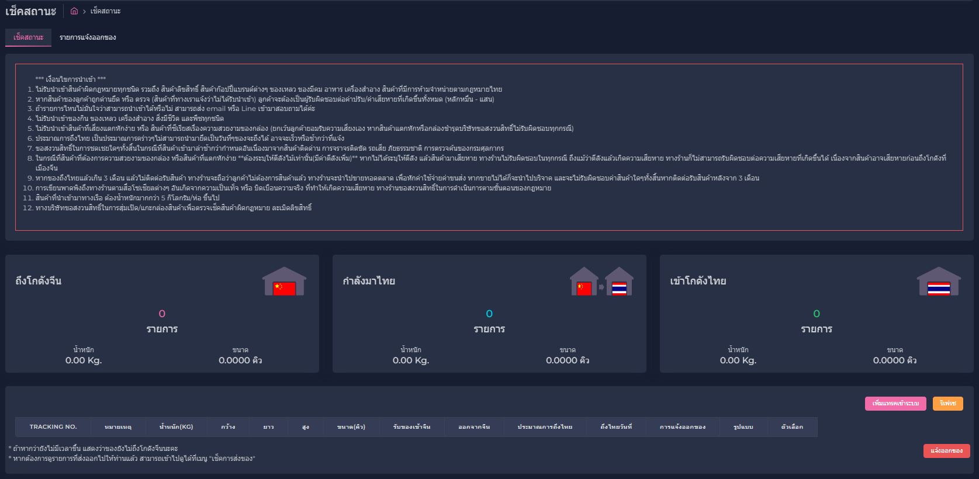Image resolution: width=979 pixels, height=479 pixels.
Task: Click the orange รีเฟรช button
Action: 947,404
